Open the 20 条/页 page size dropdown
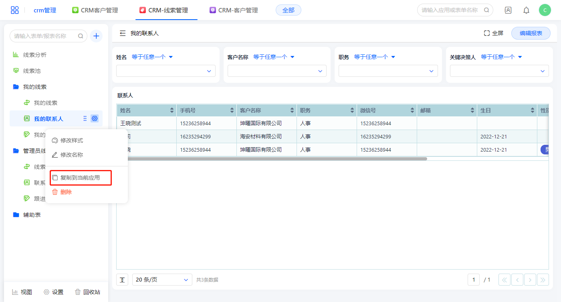 click(162, 280)
